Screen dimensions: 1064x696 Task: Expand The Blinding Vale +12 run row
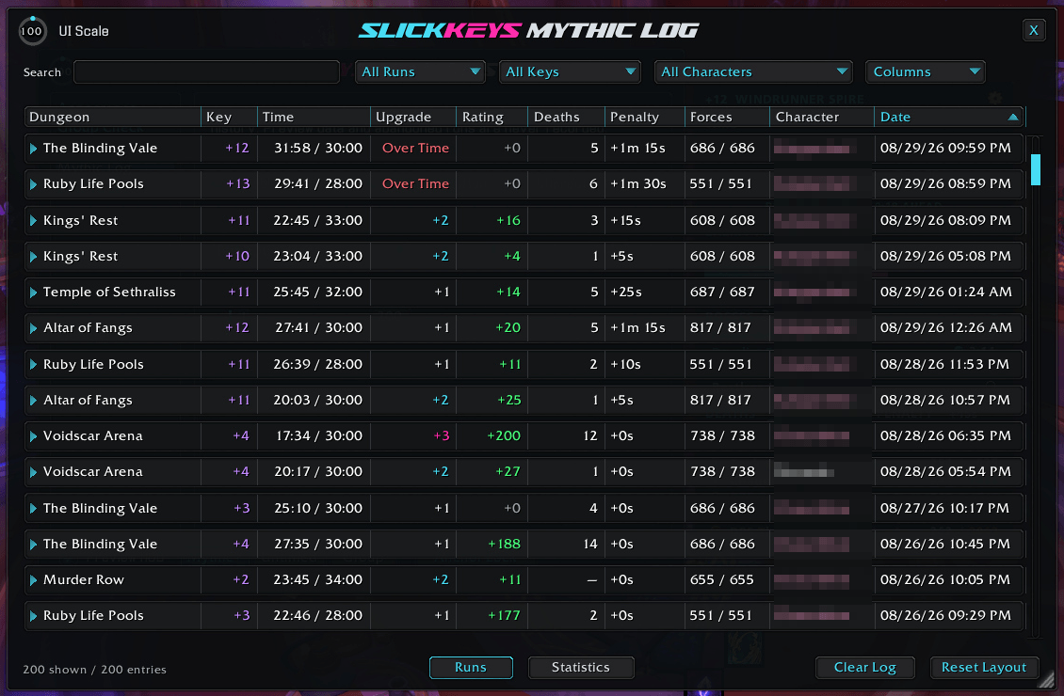(x=33, y=149)
